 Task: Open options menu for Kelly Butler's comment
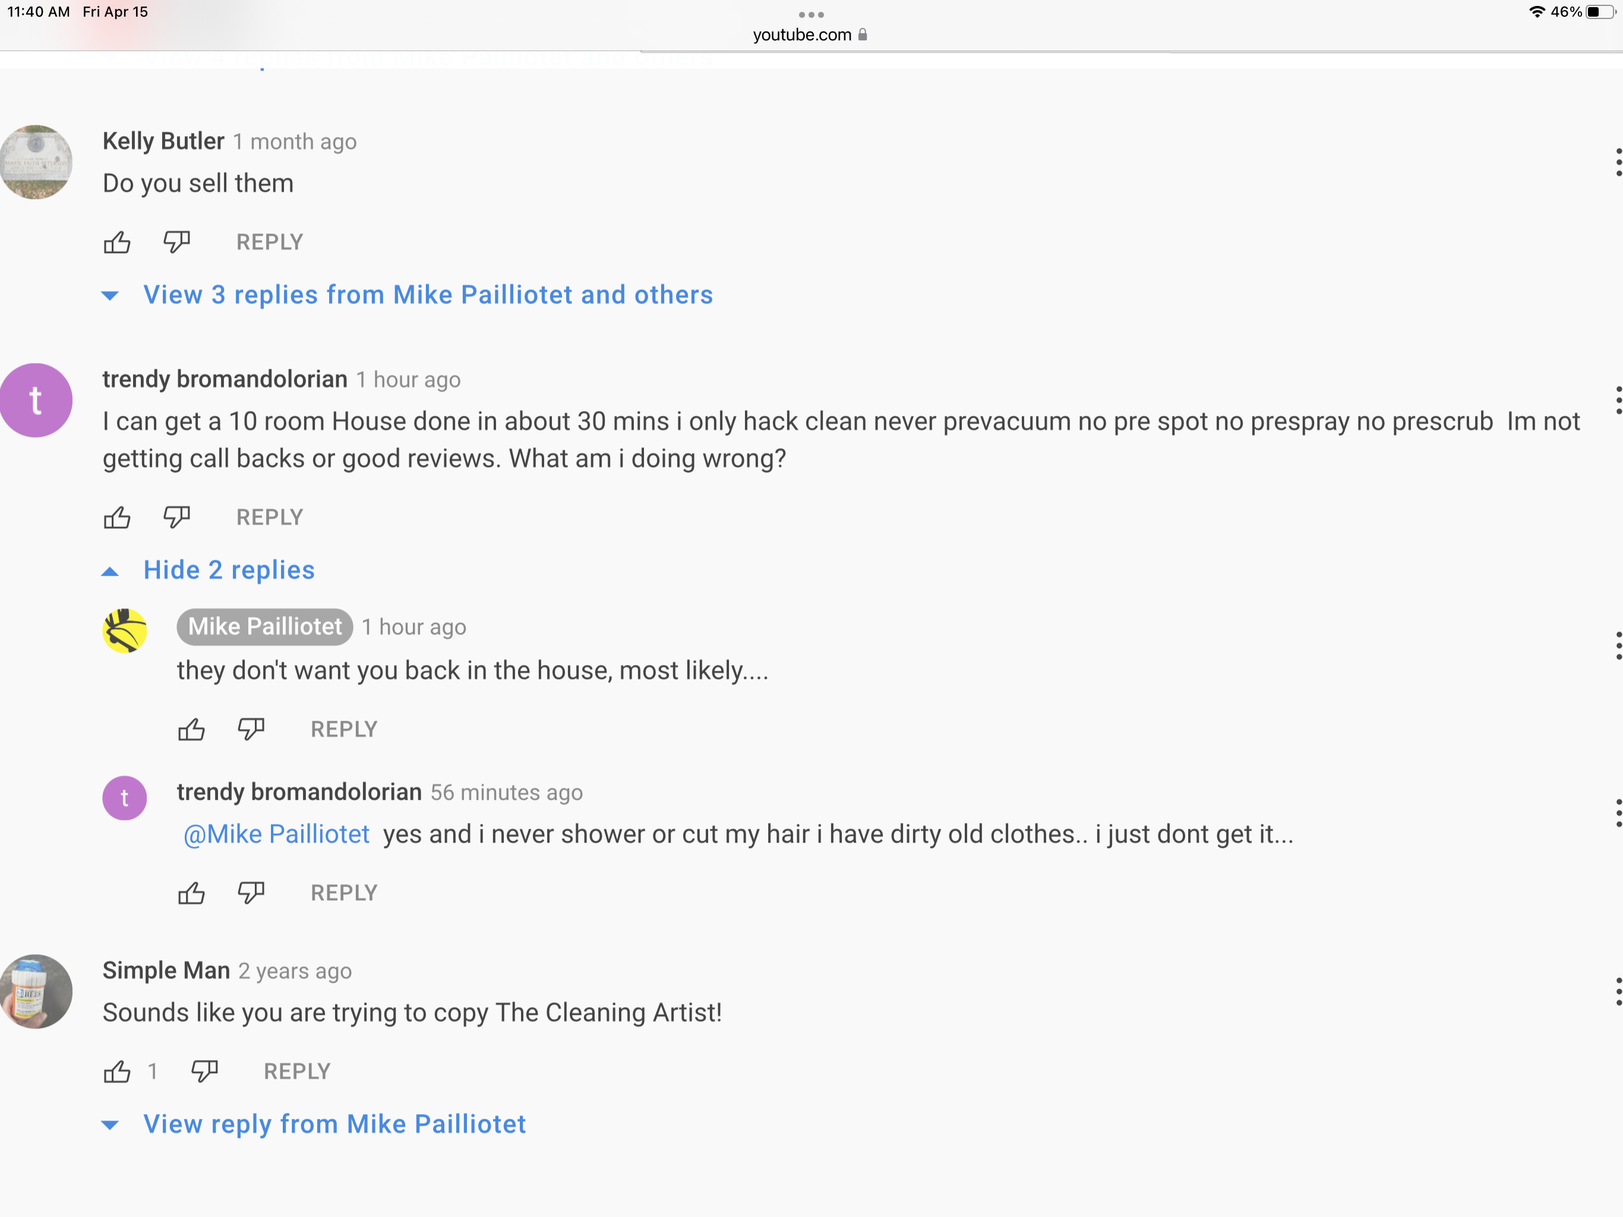[x=1617, y=162]
